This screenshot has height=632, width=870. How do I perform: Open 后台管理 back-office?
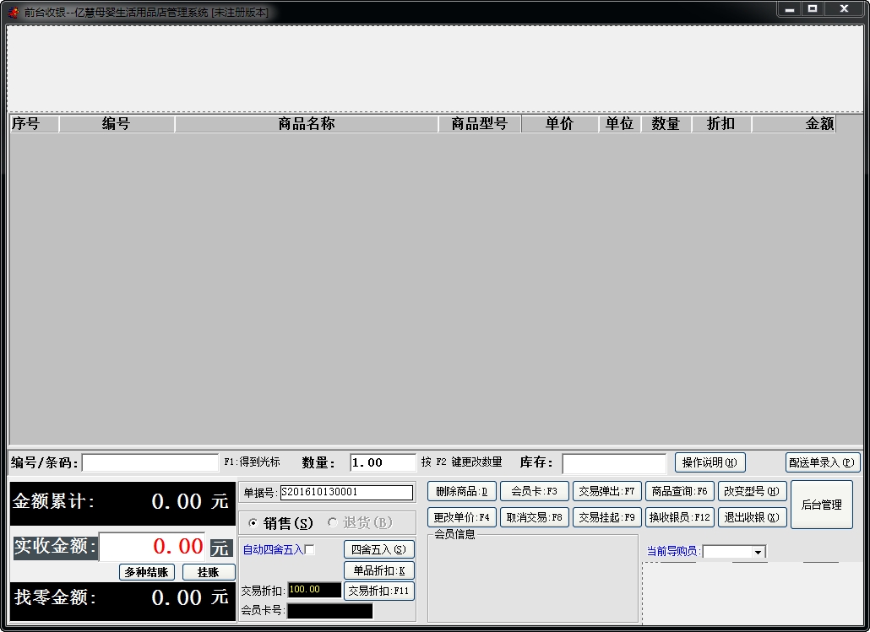click(x=821, y=505)
